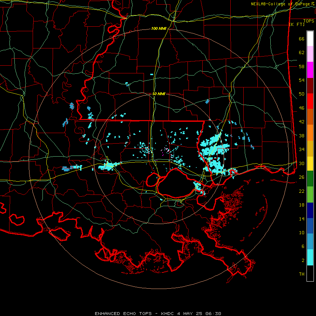The image size is (316, 316).
Task: Click the '22' legend value
Action: point(302,191)
